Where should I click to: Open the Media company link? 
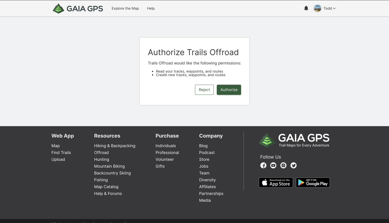(x=205, y=200)
